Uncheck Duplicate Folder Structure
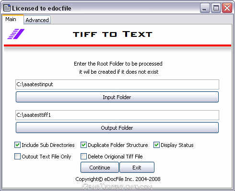The width and height of the screenshot is (235, 191). click(83, 145)
